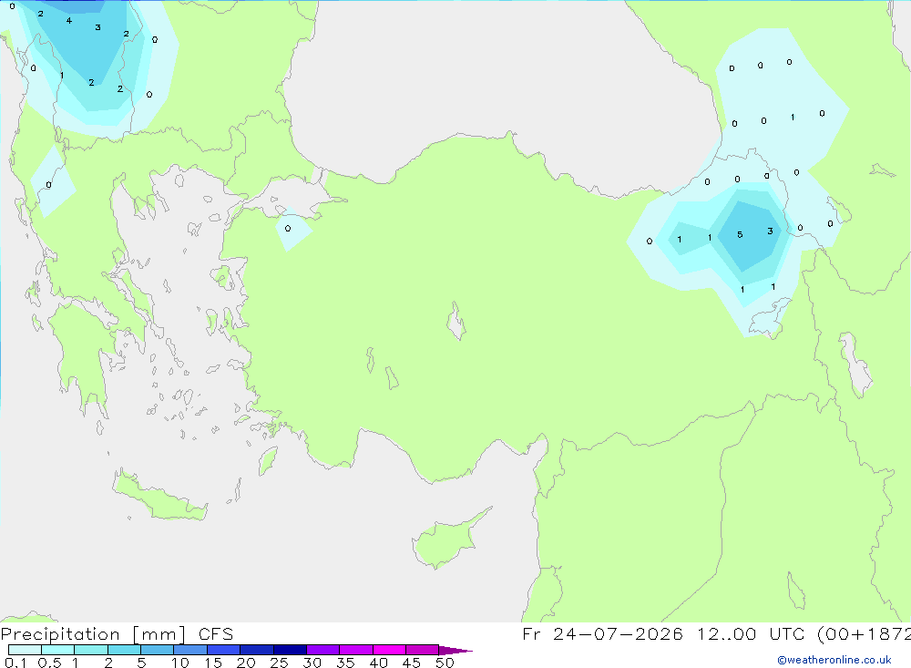
Task: Pick the 15 to 20 legend color
Action: pos(224,650)
